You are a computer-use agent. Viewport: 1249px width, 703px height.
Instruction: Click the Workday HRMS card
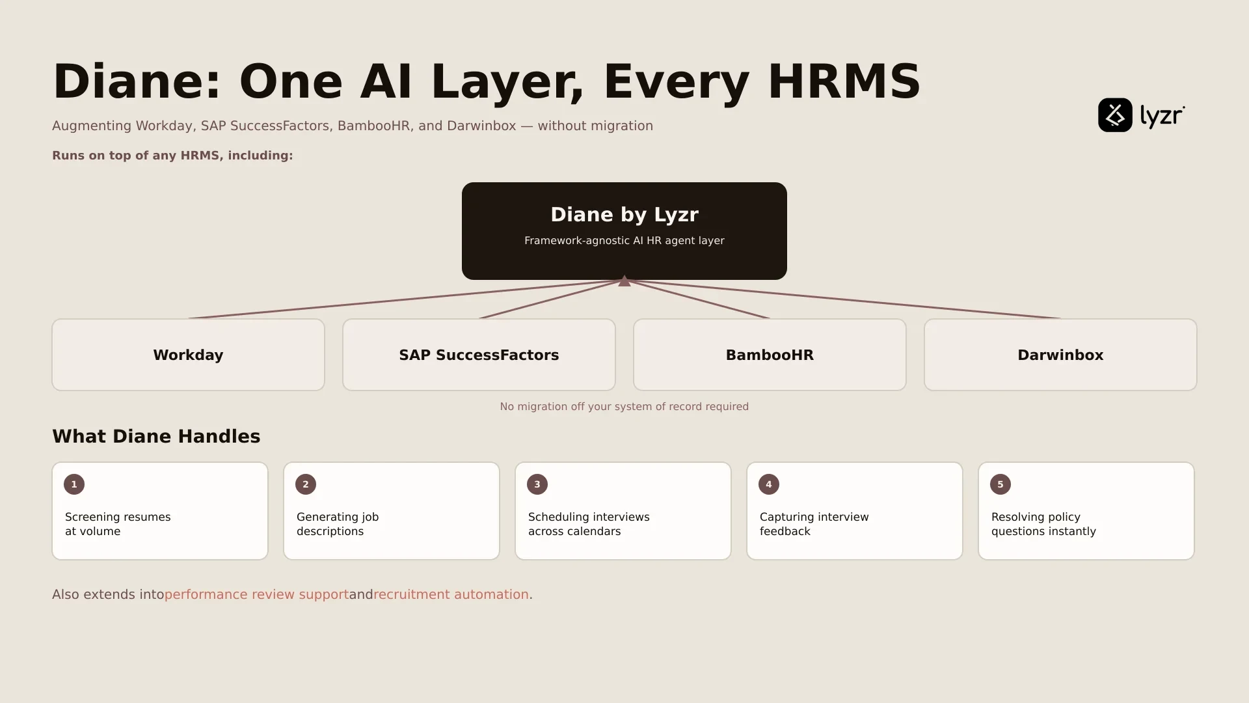[x=188, y=355]
